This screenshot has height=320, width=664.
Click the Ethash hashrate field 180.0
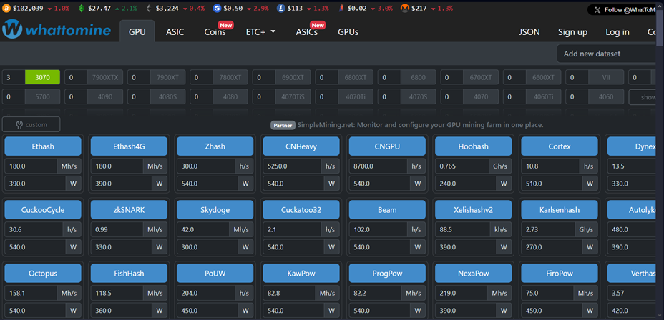click(31, 166)
